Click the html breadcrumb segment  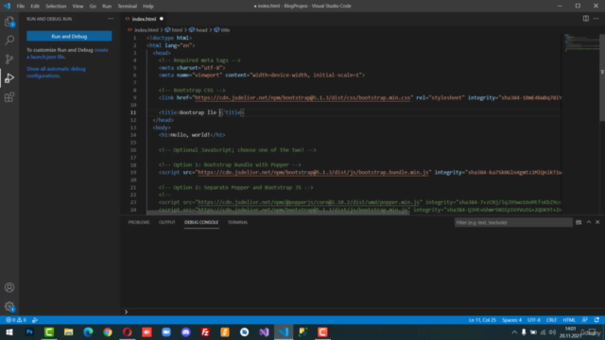174,30
